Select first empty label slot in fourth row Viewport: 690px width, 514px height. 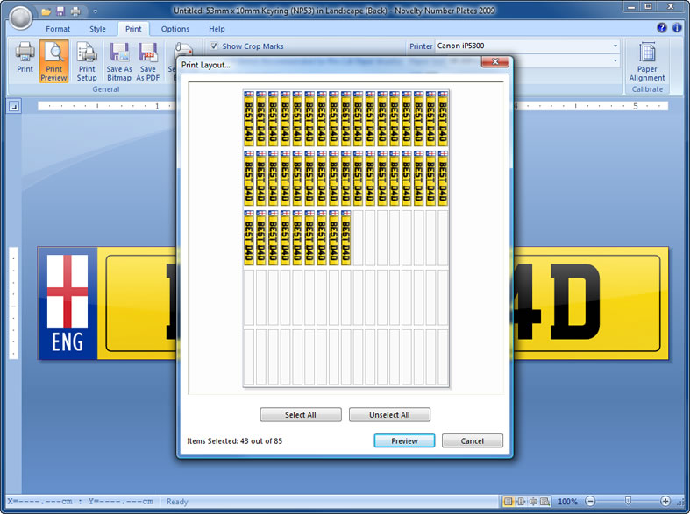249,298
